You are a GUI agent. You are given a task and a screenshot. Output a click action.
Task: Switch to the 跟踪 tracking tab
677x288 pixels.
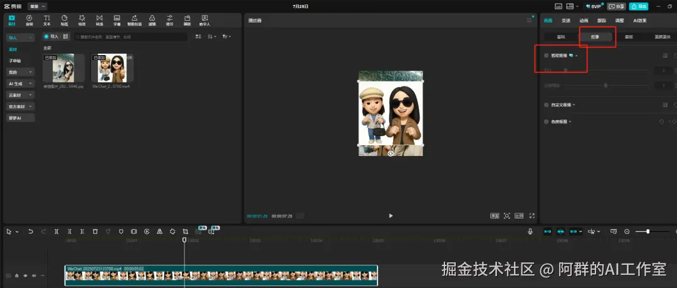click(x=601, y=20)
